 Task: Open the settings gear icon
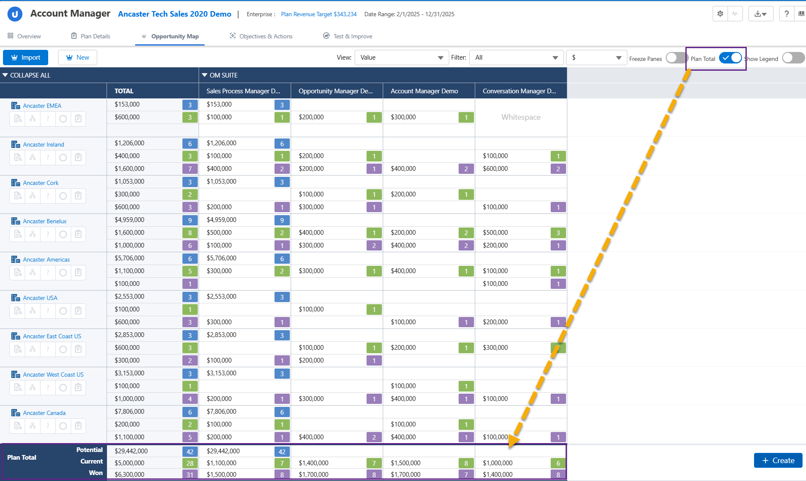click(x=720, y=14)
